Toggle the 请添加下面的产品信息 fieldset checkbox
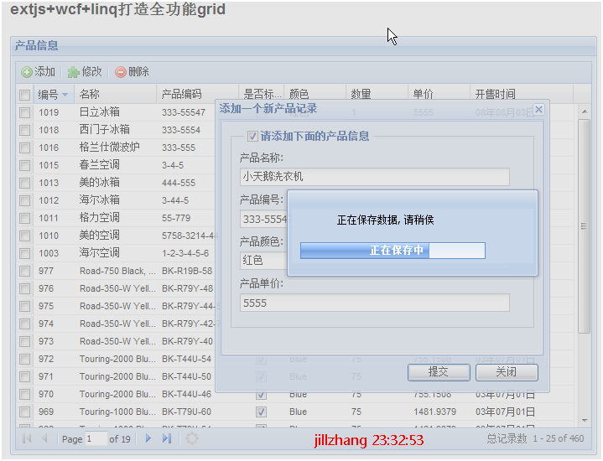 point(252,136)
